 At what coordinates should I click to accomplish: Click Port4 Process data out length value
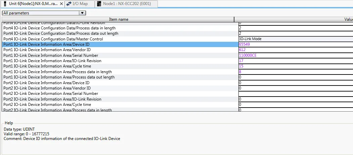pyautogui.click(x=240, y=33)
